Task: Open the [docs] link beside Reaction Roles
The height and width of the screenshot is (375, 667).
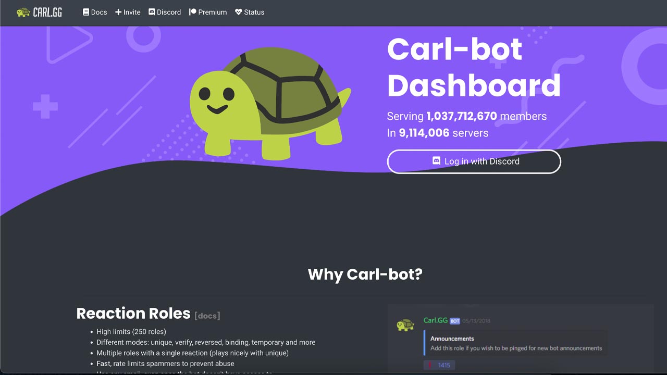Action: tap(207, 316)
